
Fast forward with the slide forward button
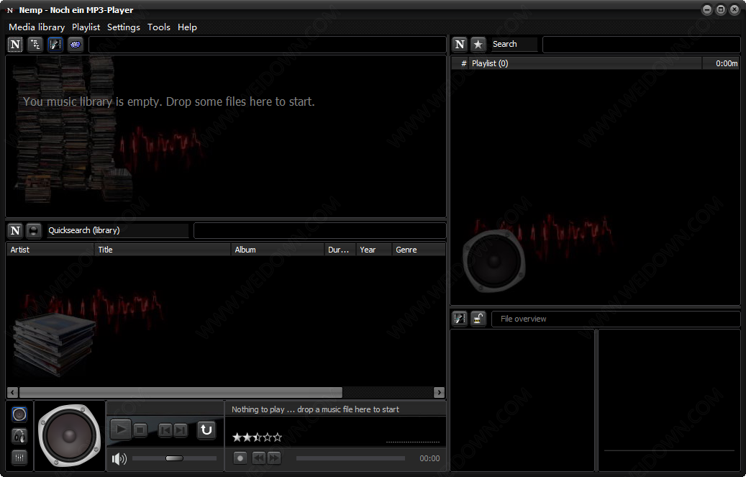pos(274,458)
